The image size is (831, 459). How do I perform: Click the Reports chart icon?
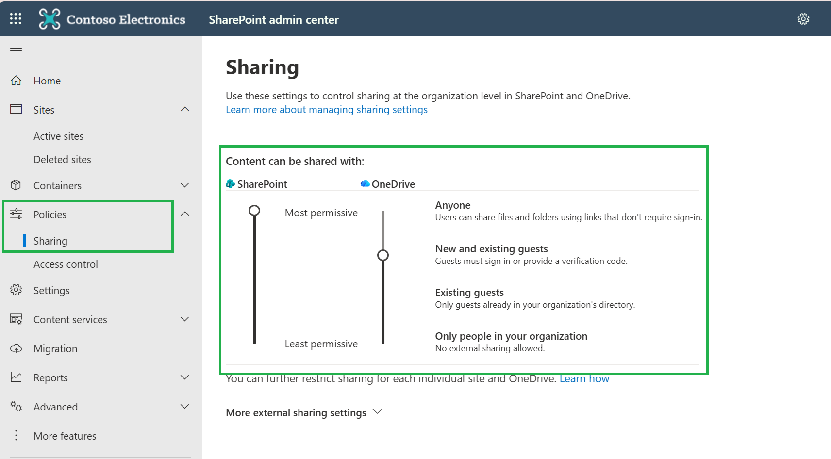click(16, 377)
